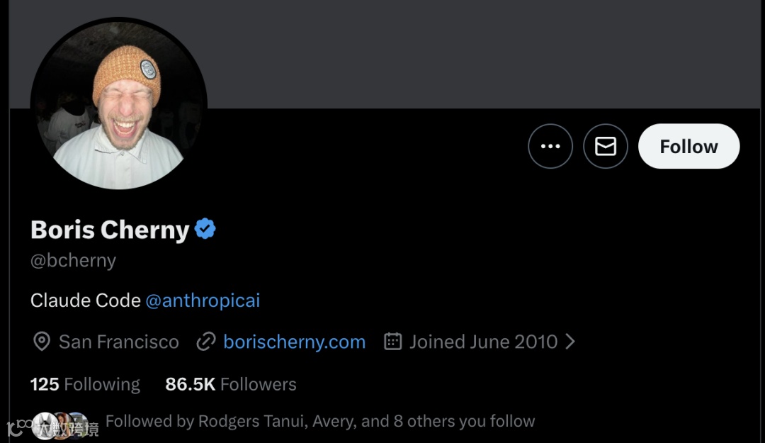The image size is (765, 443).
Task: View the 86.5K Followers list
Action: pos(231,384)
